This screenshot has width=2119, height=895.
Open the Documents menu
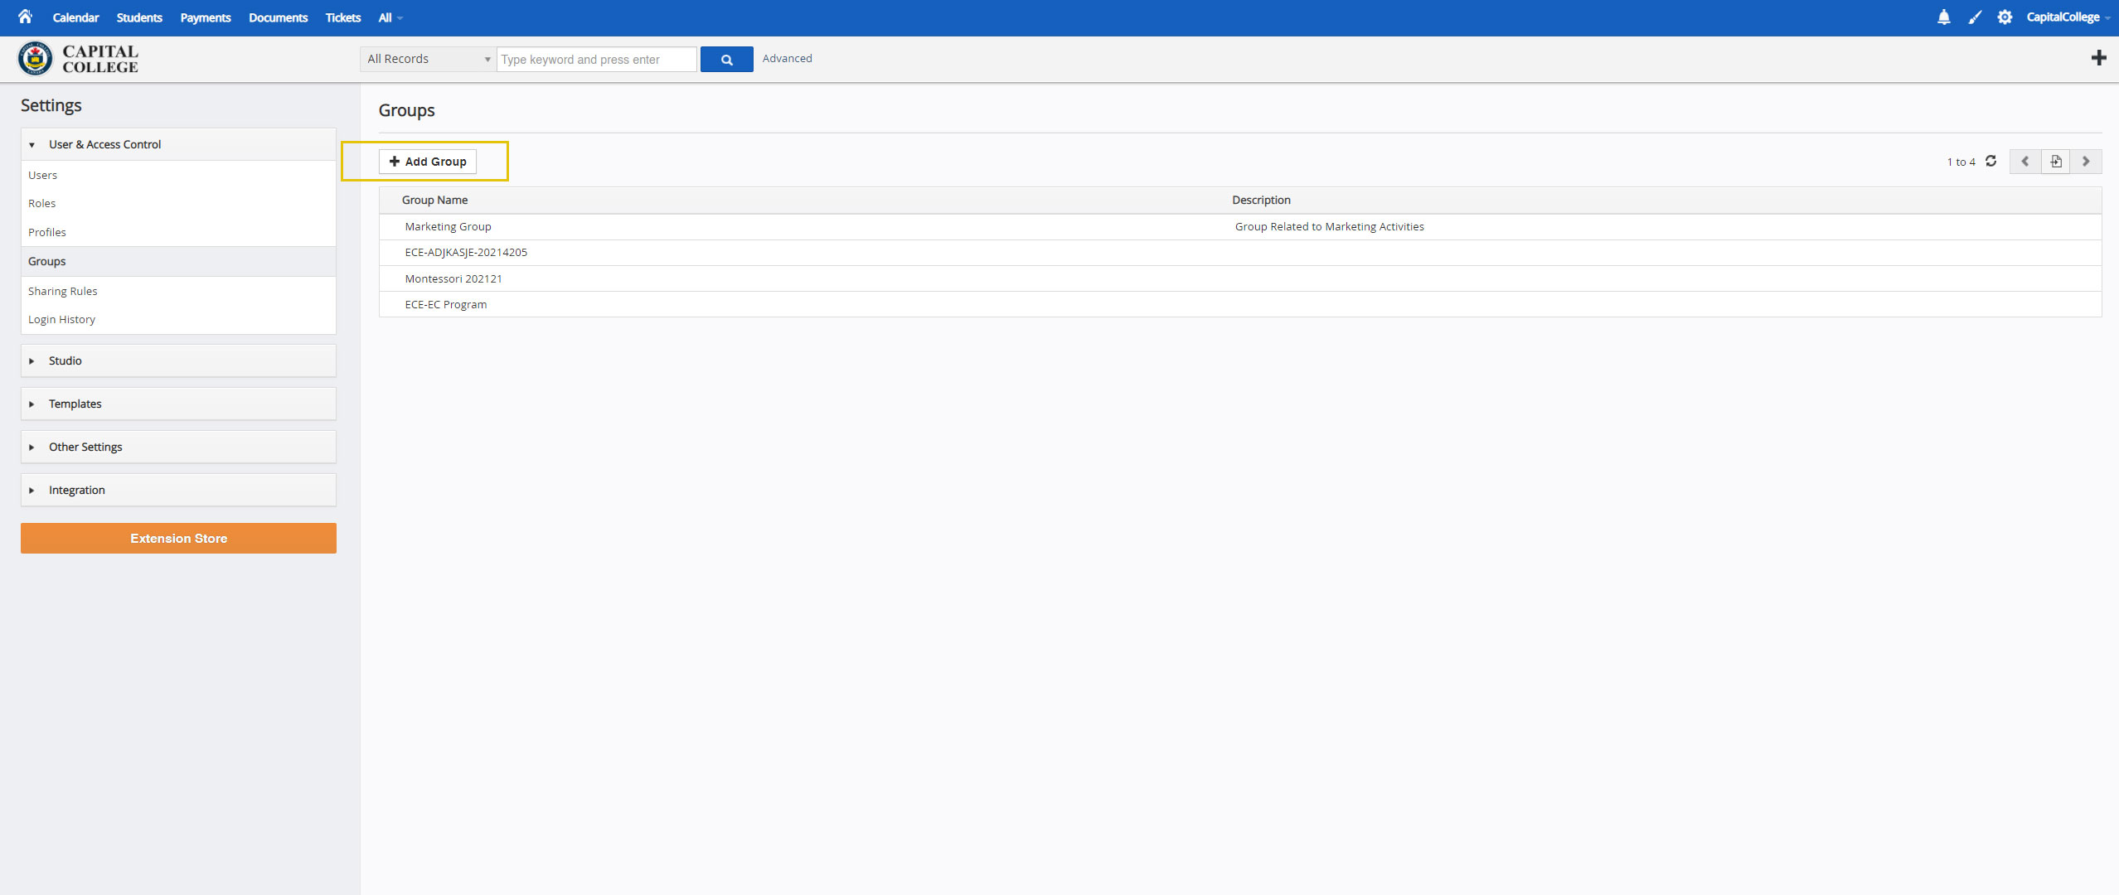[278, 17]
